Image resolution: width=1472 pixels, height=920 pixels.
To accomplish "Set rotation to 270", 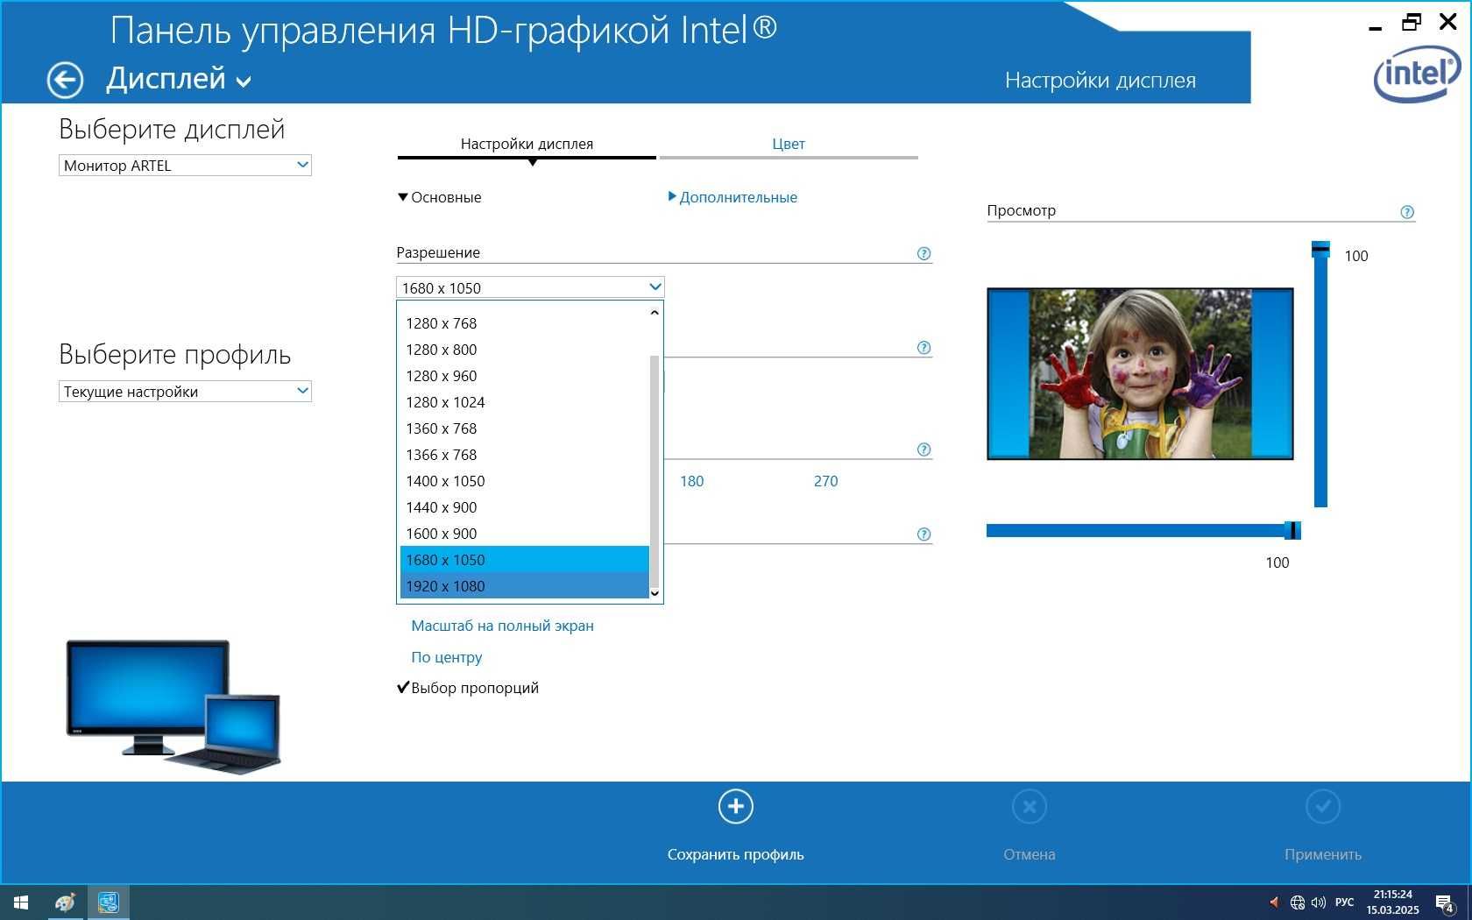I will tap(825, 481).
